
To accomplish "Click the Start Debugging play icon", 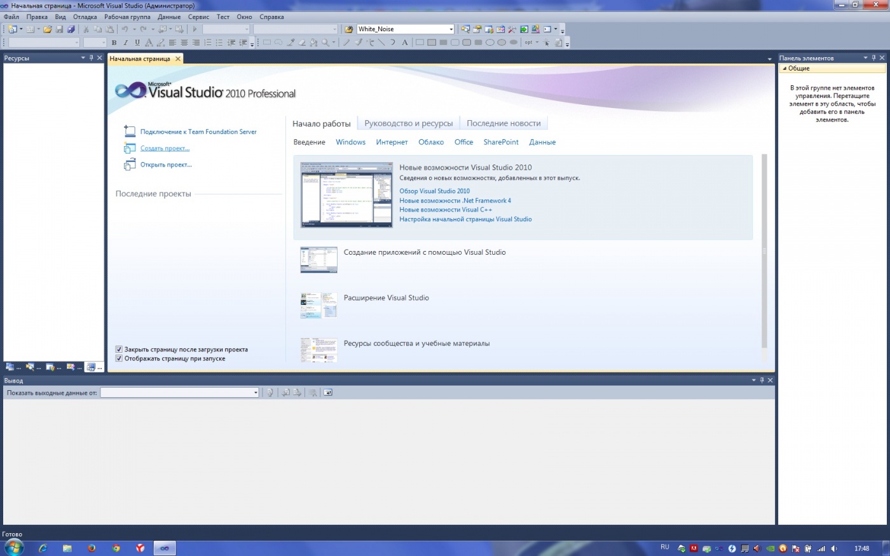I will tap(195, 29).
